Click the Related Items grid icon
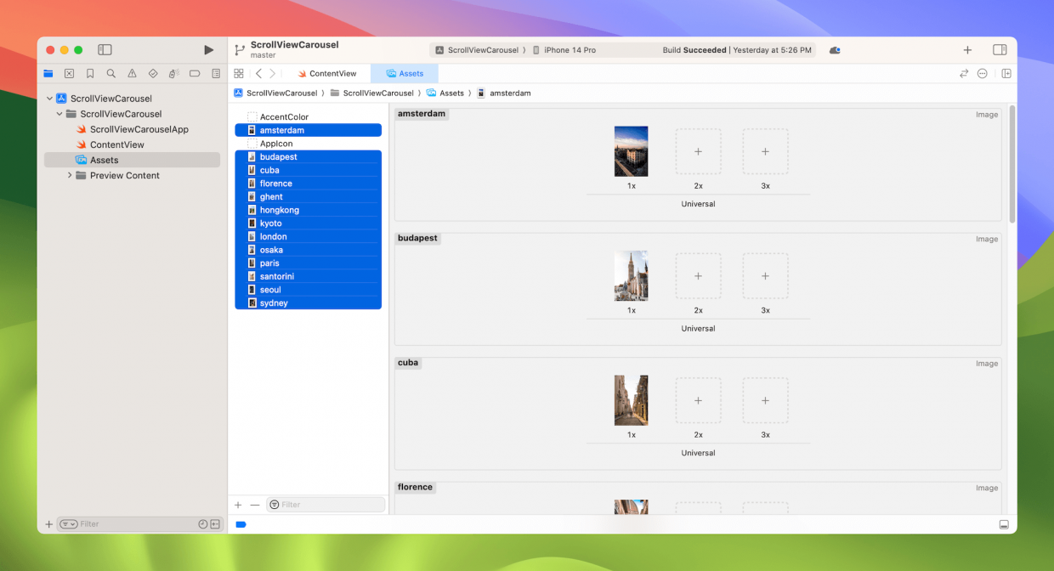Viewport: 1054px width, 571px height. 239,74
